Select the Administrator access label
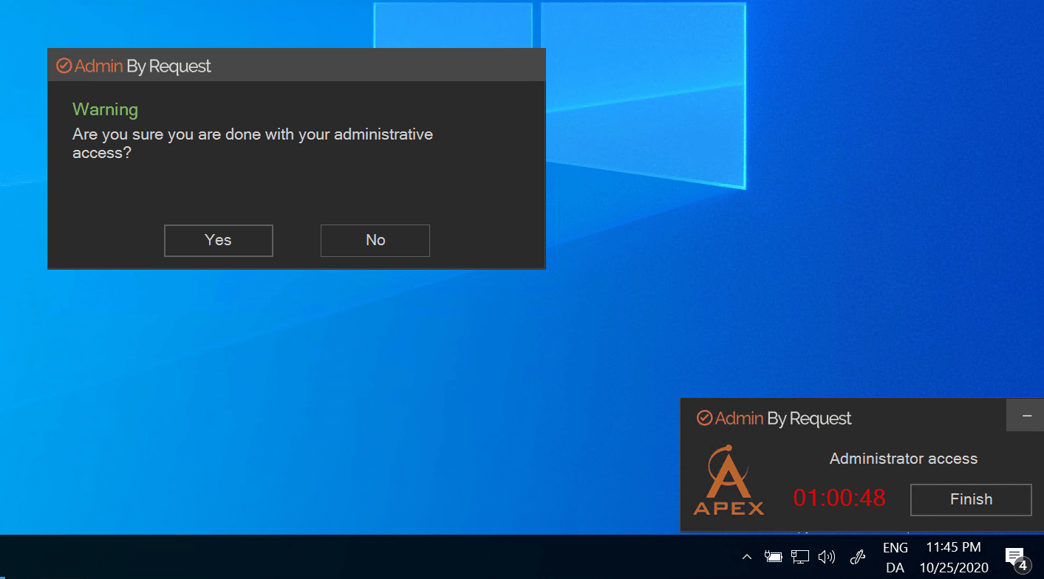Screen dimensions: 1044x579 pos(903,458)
